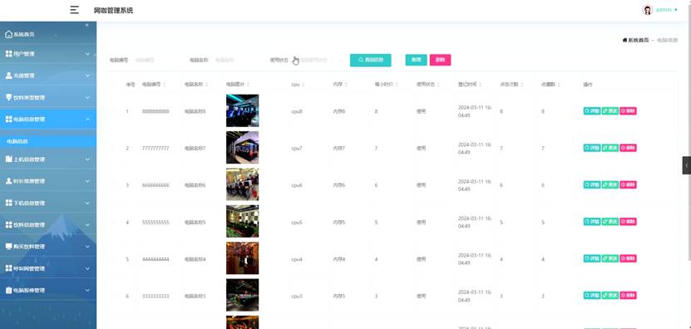Click the pink 删除 button beside 新增

(440, 60)
